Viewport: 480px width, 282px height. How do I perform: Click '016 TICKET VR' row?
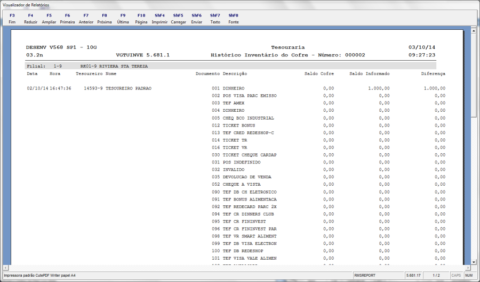[x=229, y=147]
